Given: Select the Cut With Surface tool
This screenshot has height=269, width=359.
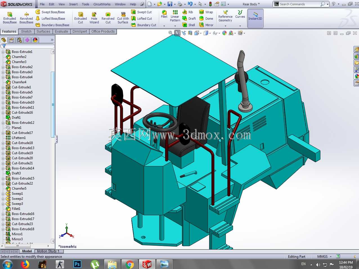Looking at the screenshot, I should pyautogui.click(x=123, y=18).
